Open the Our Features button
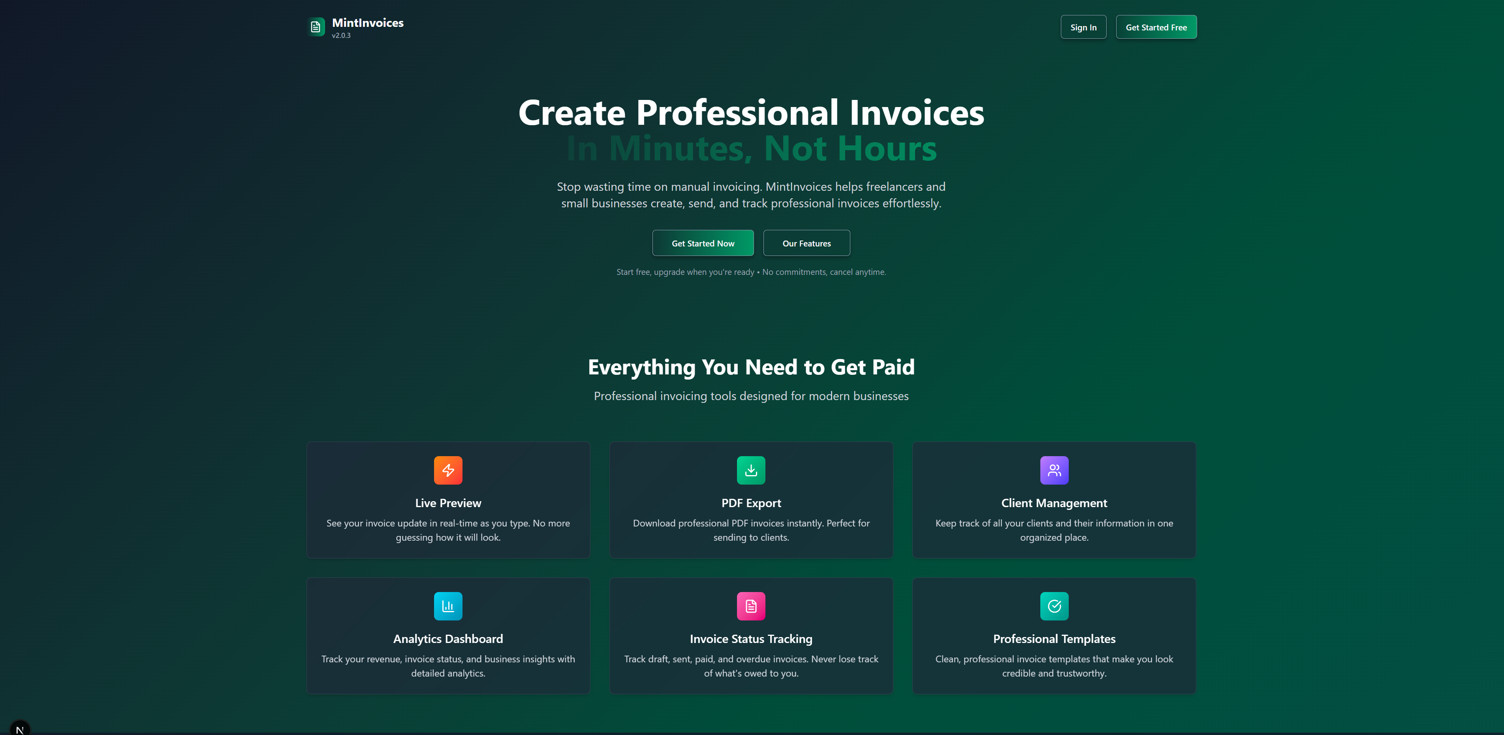1504x735 pixels. pos(806,243)
